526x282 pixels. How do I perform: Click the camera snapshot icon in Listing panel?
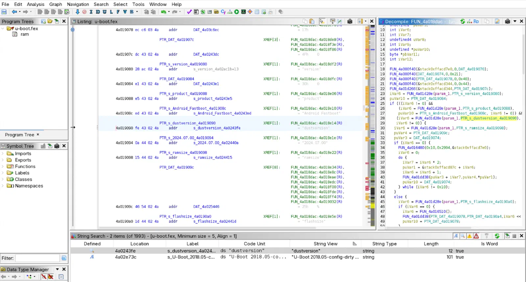(x=350, y=21)
